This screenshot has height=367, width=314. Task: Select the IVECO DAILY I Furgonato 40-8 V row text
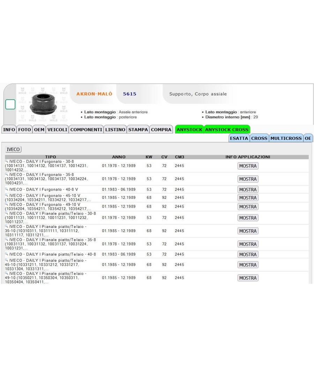point(44,189)
